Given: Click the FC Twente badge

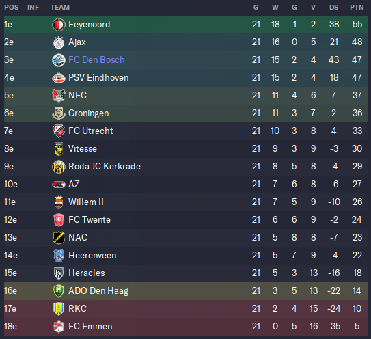Looking at the screenshot, I should [59, 220].
